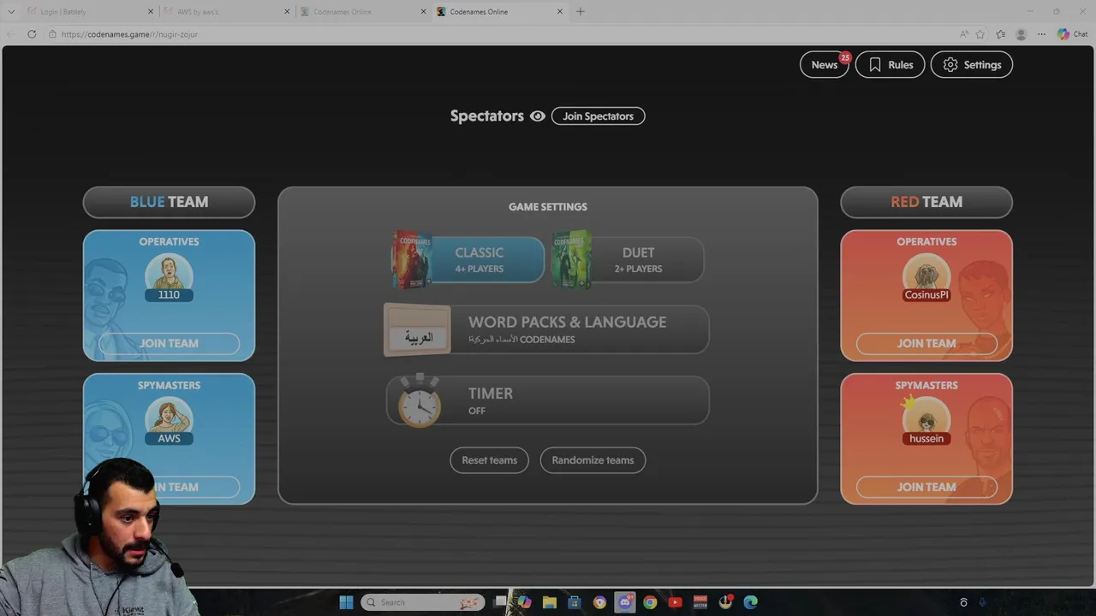Image resolution: width=1096 pixels, height=616 pixels.
Task: Open Task View on taskbar
Action: [x=501, y=602]
